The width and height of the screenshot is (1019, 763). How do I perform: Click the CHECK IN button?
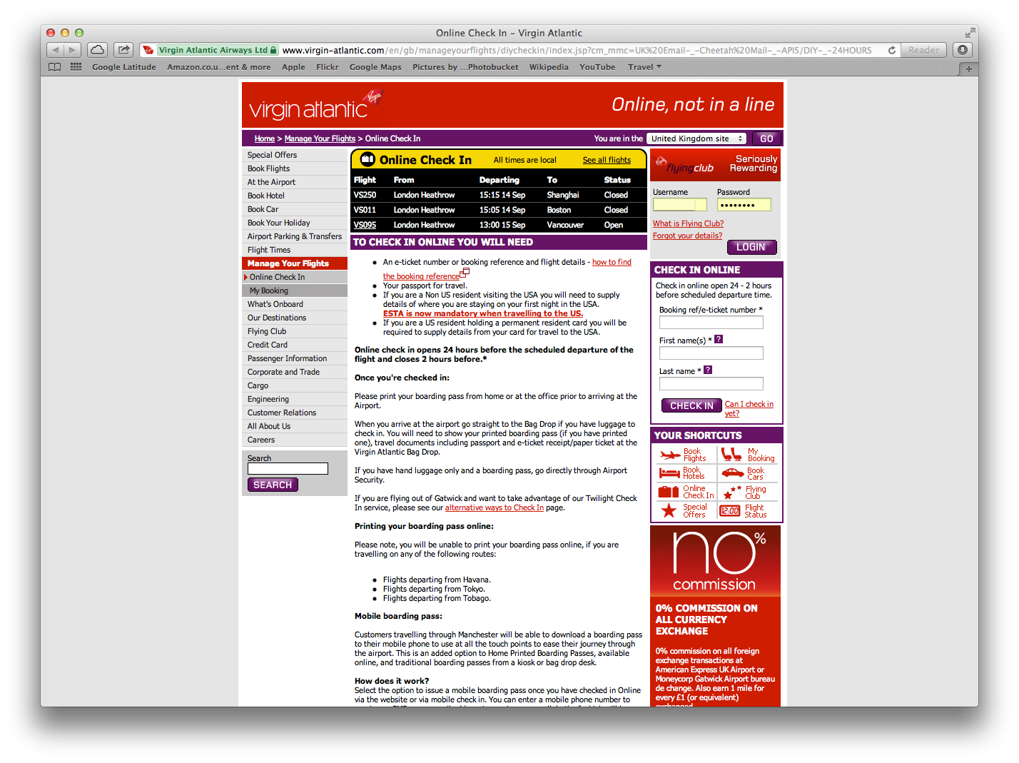(x=691, y=405)
